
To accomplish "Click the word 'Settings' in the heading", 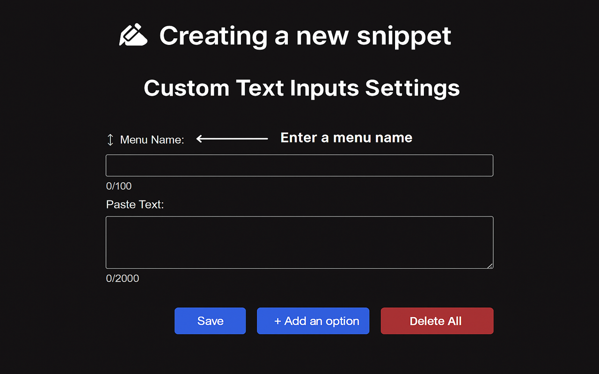I will (x=412, y=88).
